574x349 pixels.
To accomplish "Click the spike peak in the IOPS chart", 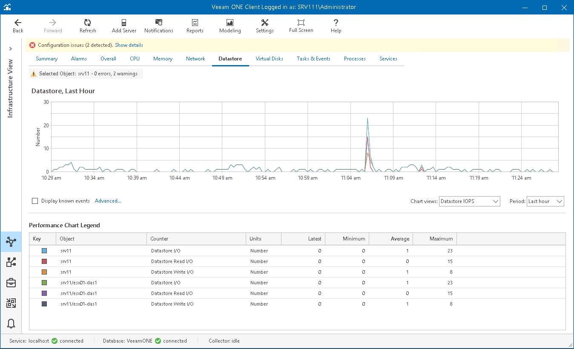I will (367, 118).
